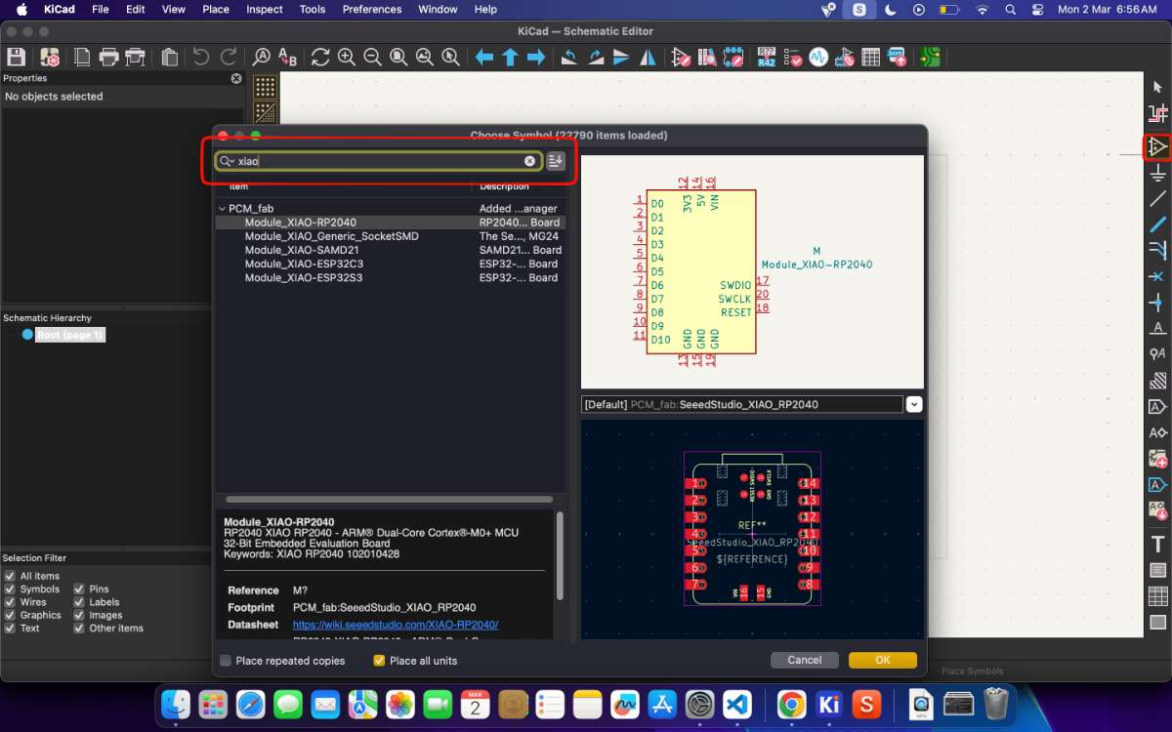This screenshot has height=732, width=1172.
Task: Open the Generate BOM icon
Action: 896,58
